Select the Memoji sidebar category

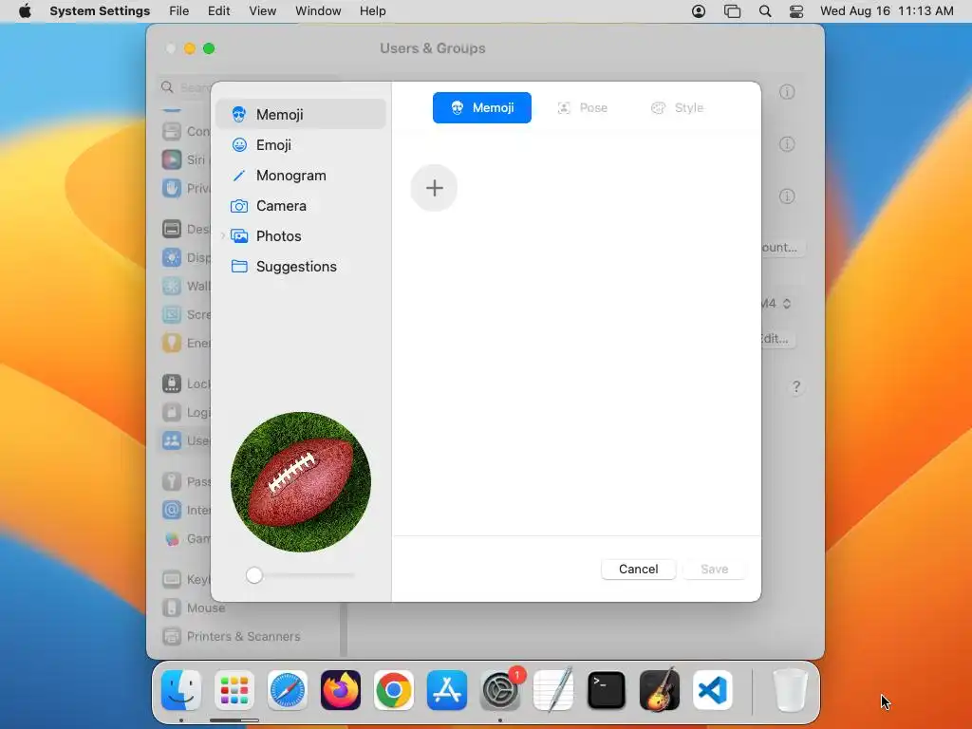click(301, 114)
